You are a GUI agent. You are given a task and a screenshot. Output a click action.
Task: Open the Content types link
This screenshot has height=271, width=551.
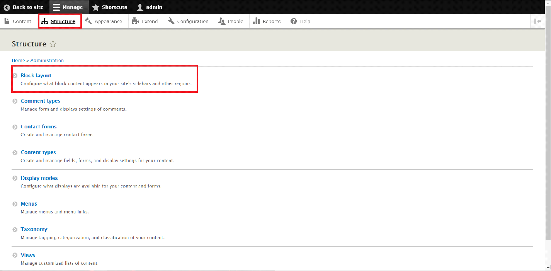click(x=38, y=152)
